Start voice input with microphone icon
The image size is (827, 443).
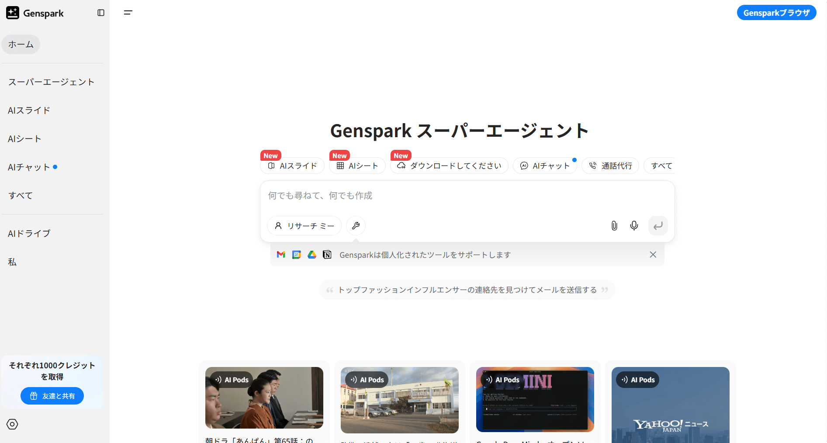pyautogui.click(x=634, y=225)
